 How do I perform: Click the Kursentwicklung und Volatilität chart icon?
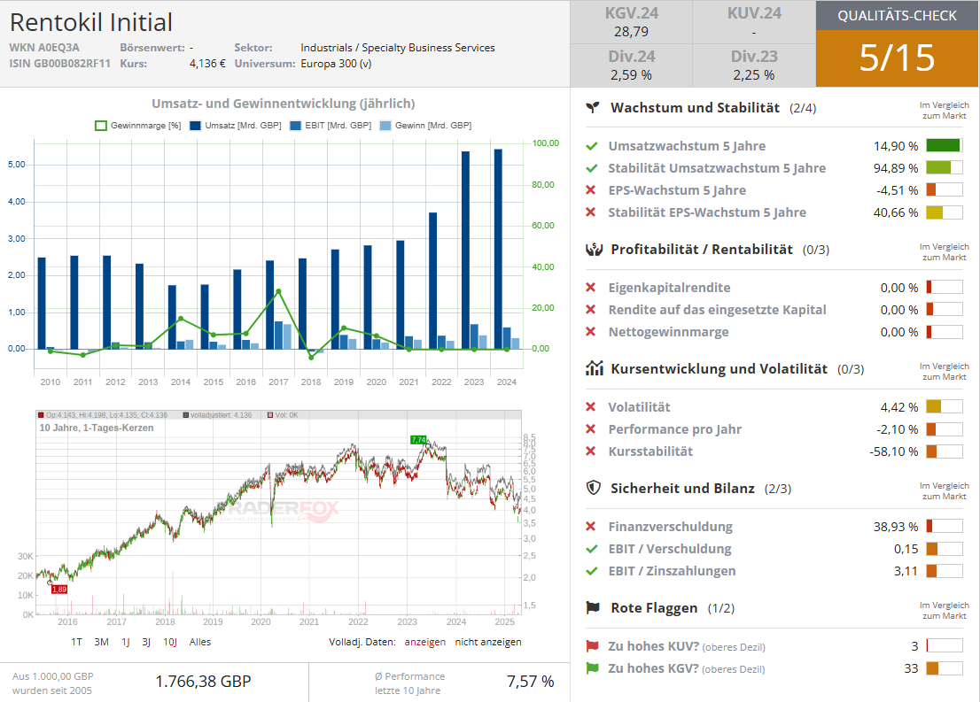(594, 368)
